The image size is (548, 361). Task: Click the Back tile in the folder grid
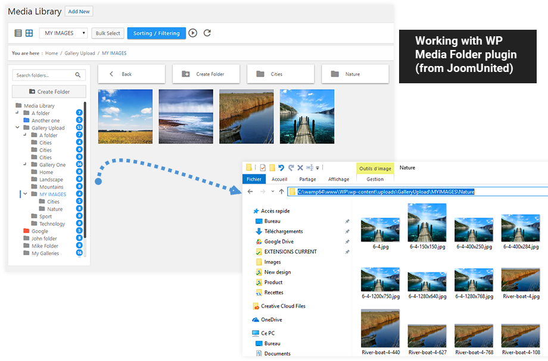click(132, 74)
